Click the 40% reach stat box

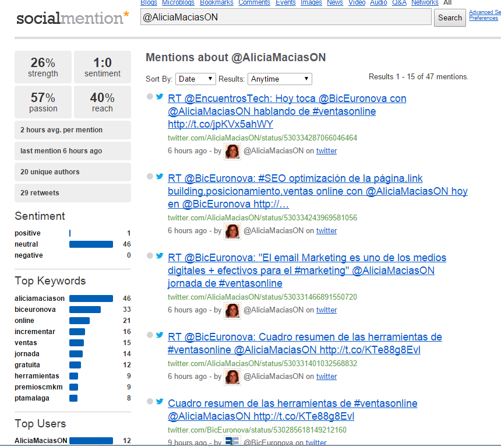click(103, 102)
